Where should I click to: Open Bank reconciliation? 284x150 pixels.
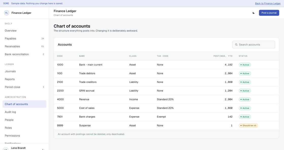click(x=24, y=54)
